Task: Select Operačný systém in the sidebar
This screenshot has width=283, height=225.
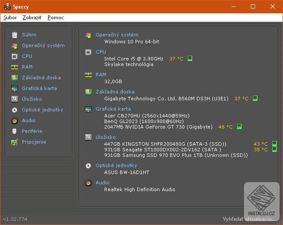Action: click(43, 45)
